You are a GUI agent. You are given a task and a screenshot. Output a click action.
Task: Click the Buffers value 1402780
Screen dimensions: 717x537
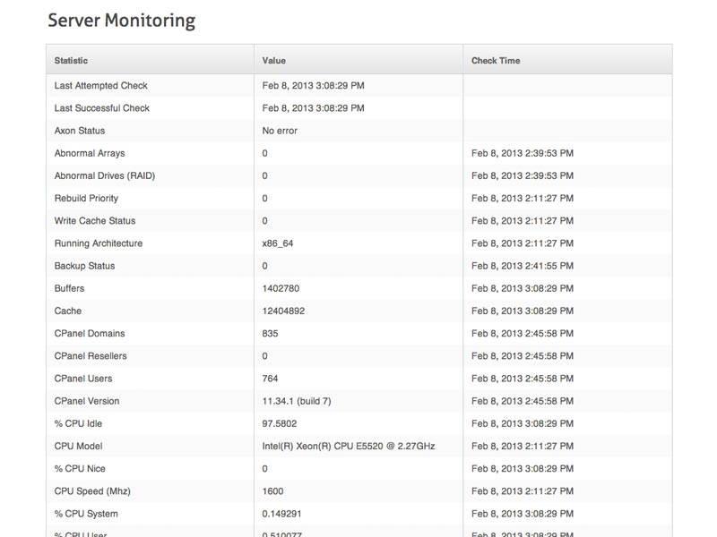click(x=281, y=288)
